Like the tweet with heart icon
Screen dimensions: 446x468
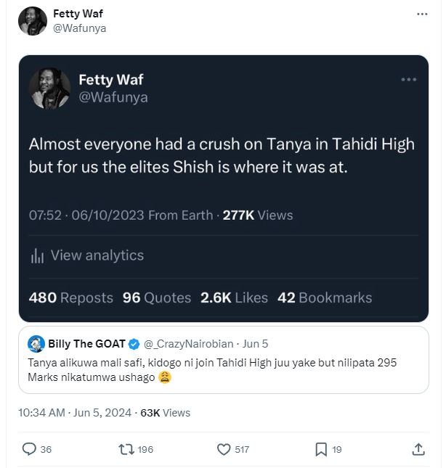click(224, 450)
